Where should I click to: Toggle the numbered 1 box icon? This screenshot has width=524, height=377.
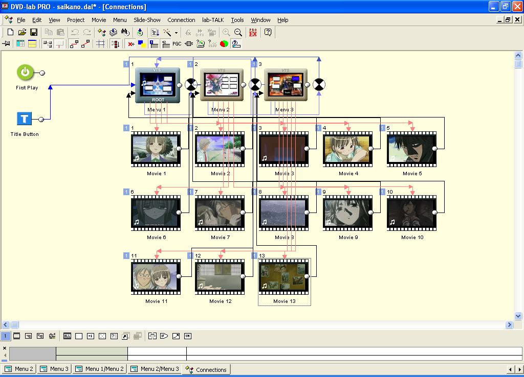[x=154, y=44]
